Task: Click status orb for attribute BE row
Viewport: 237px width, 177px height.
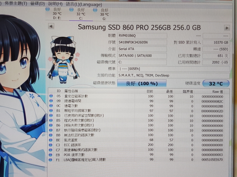Action: [x=51, y=140]
